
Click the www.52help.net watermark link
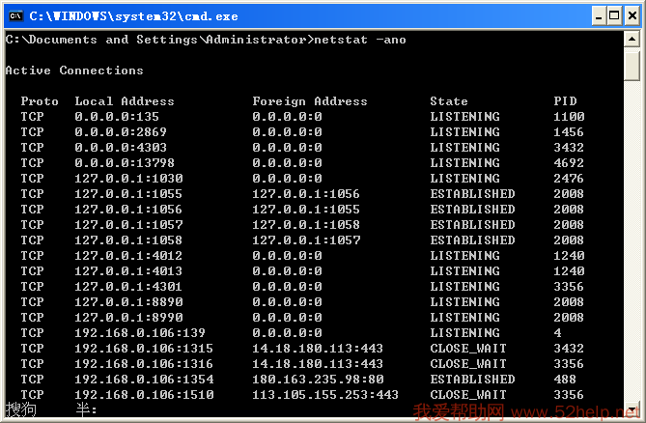tap(579, 412)
